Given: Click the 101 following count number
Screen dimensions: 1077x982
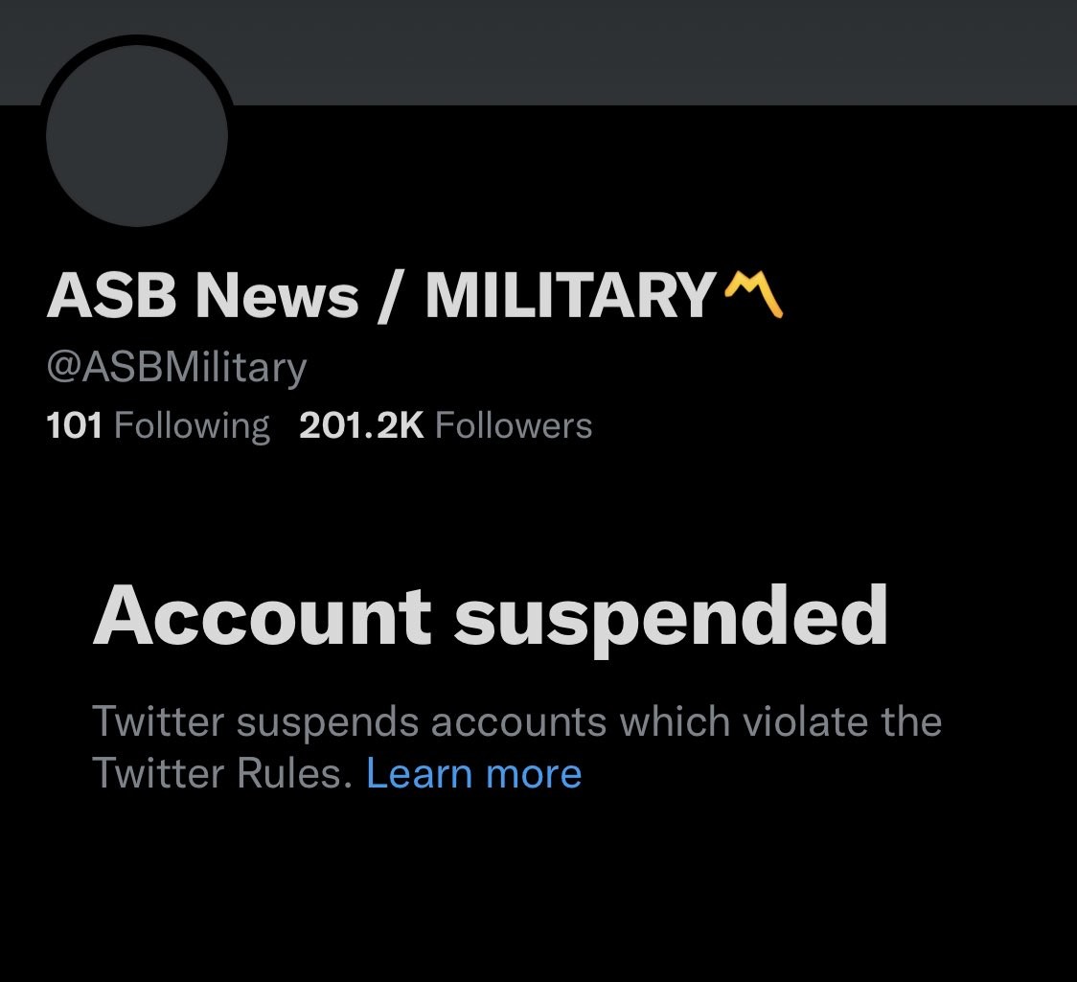Looking at the screenshot, I should tap(74, 425).
